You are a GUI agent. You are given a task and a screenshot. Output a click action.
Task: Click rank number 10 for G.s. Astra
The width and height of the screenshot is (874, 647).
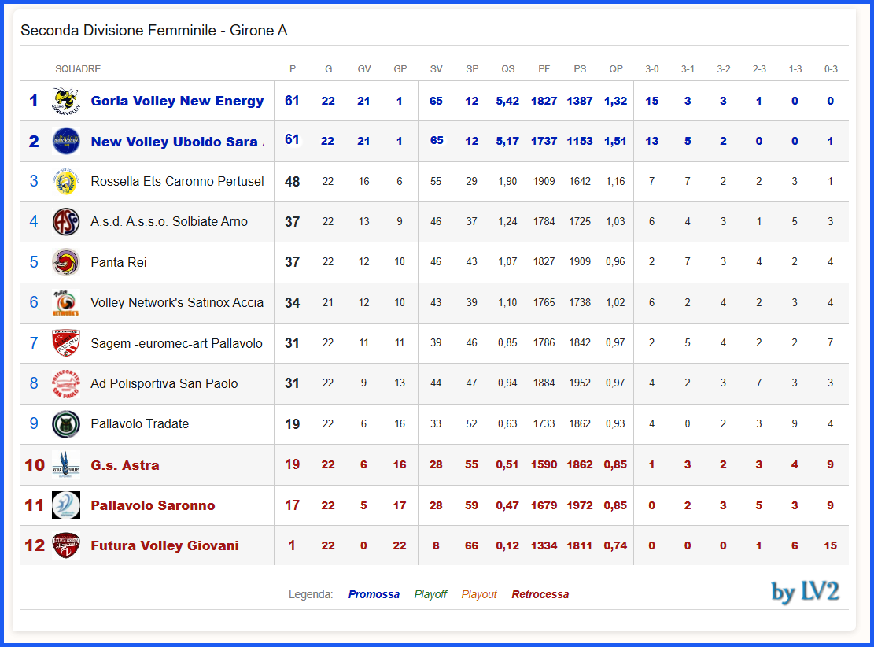pyautogui.click(x=35, y=465)
